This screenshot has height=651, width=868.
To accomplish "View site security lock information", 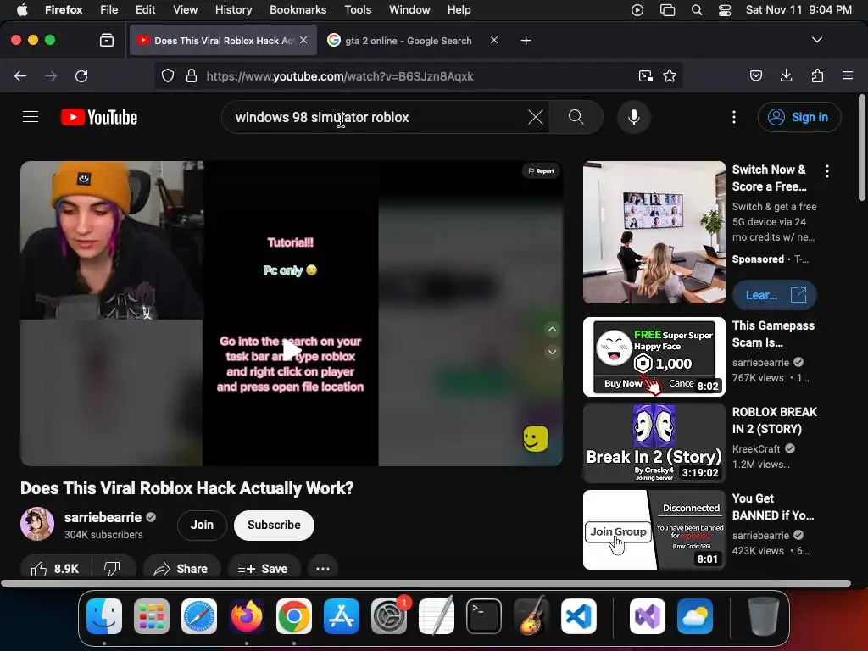I will (x=192, y=75).
